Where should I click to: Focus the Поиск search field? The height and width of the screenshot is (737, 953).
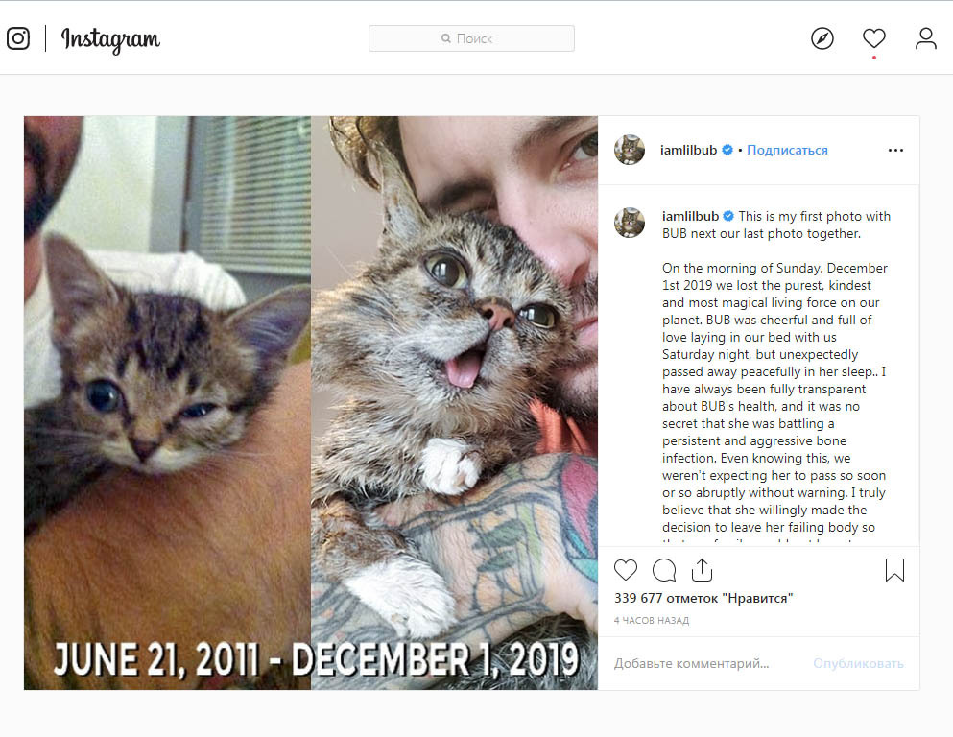(471, 38)
